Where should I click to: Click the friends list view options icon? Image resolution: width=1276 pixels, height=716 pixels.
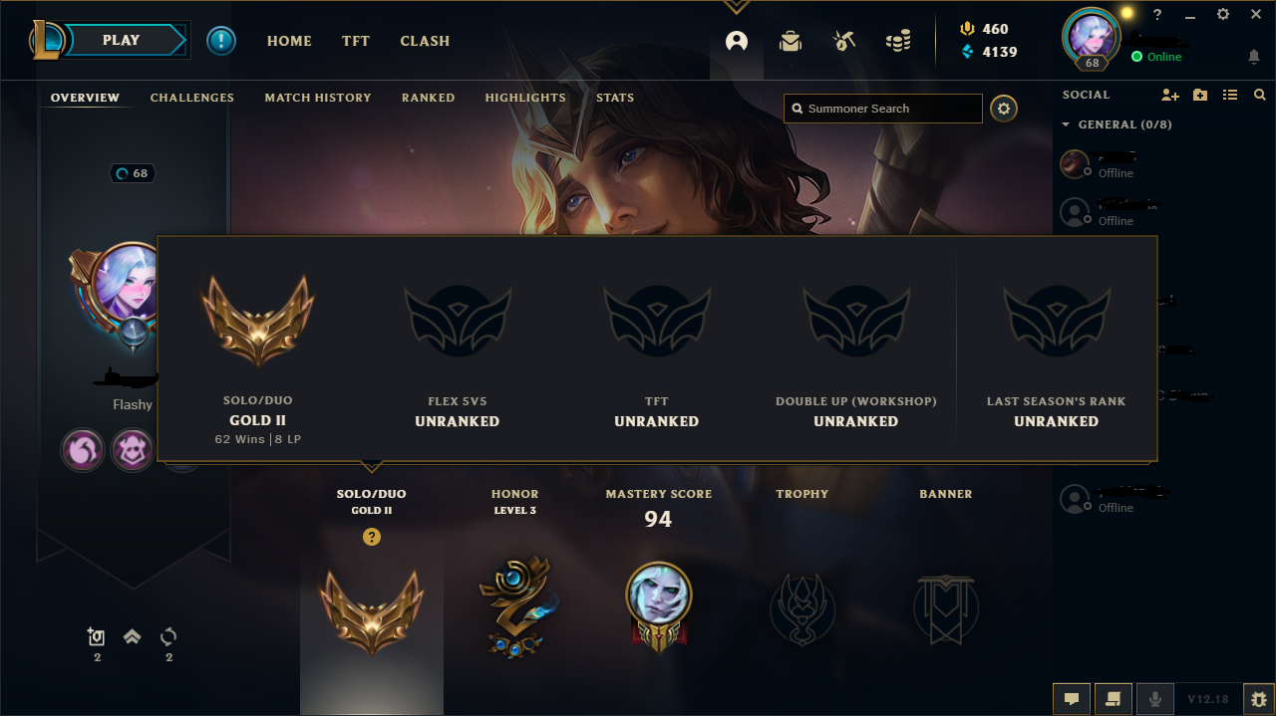coord(1230,95)
